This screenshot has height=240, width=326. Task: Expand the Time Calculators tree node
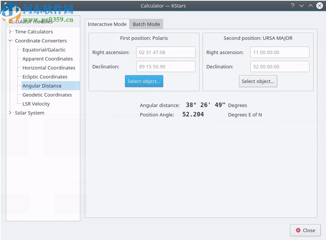10,32
